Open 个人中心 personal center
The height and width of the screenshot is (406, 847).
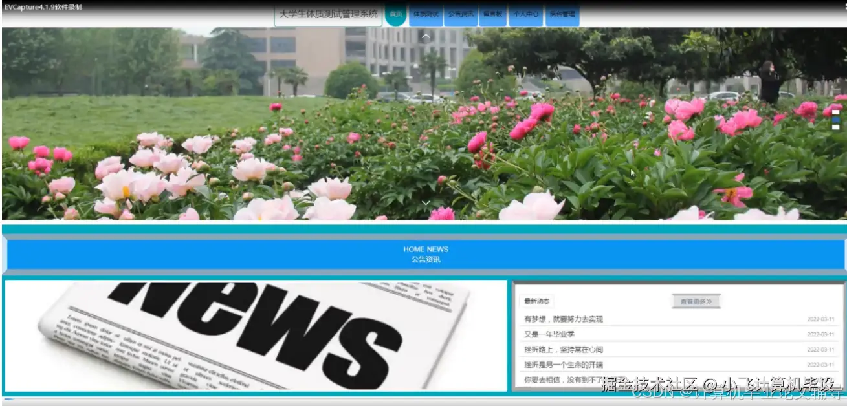(x=526, y=14)
